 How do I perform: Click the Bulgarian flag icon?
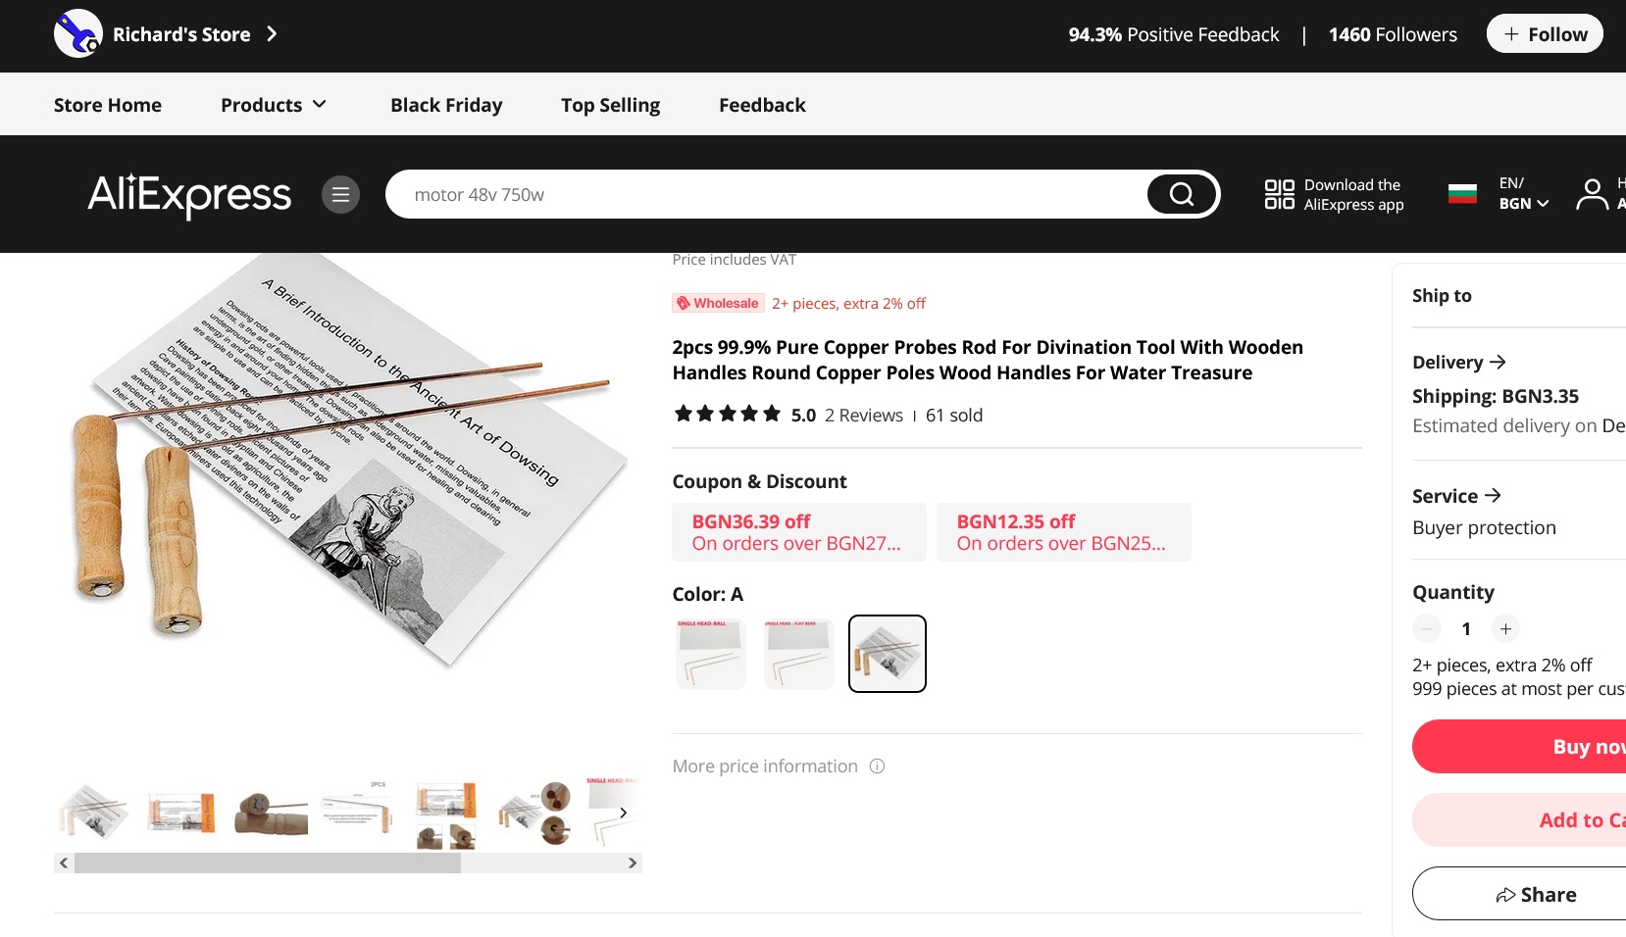[x=1462, y=194]
